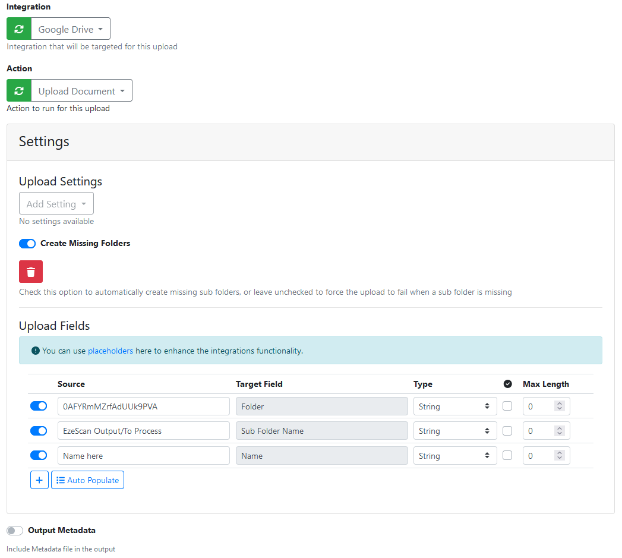Open the Upload Document action dropdown

pos(81,91)
